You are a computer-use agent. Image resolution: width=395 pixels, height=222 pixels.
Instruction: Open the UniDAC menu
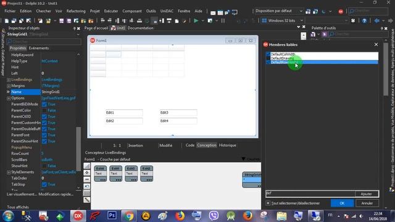point(167,11)
